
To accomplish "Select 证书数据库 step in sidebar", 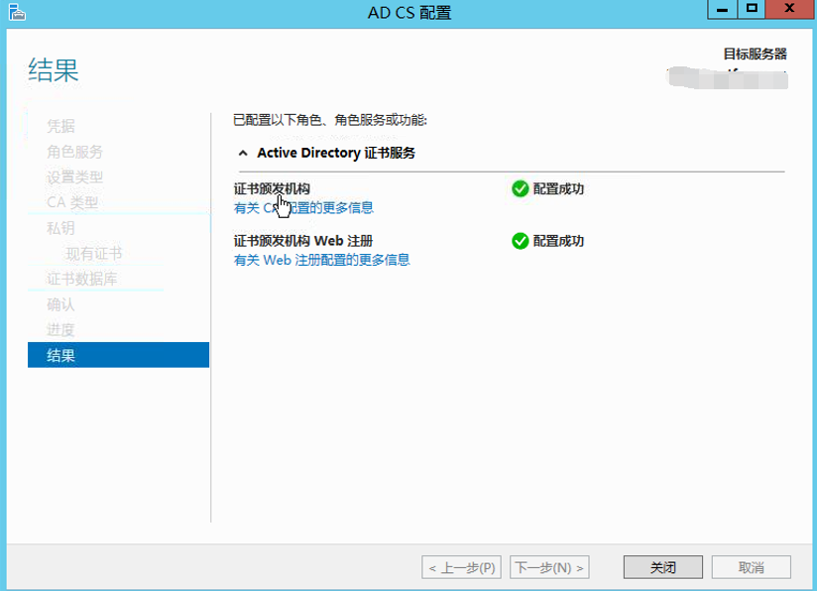I will (x=82, y=279).
